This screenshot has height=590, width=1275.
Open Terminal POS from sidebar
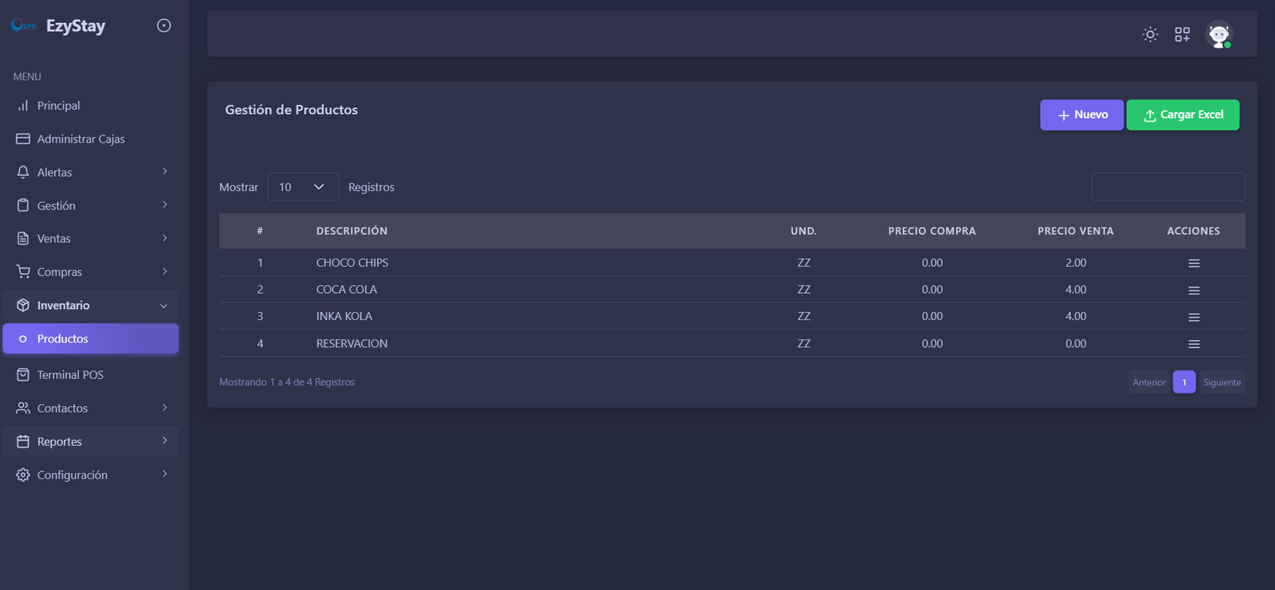[x=70, y=375]
